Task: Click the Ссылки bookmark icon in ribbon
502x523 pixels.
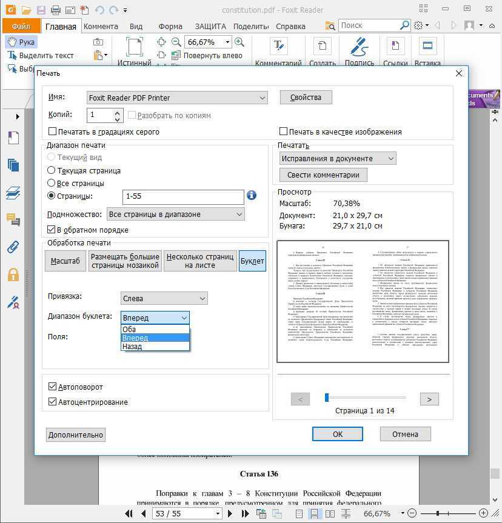Action: click(395, 46)
